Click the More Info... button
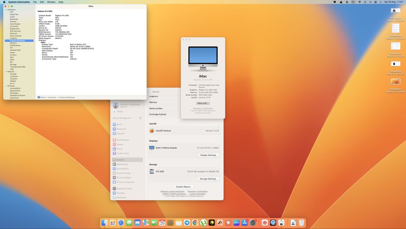The image size is (406, 229). pos(203,103)
